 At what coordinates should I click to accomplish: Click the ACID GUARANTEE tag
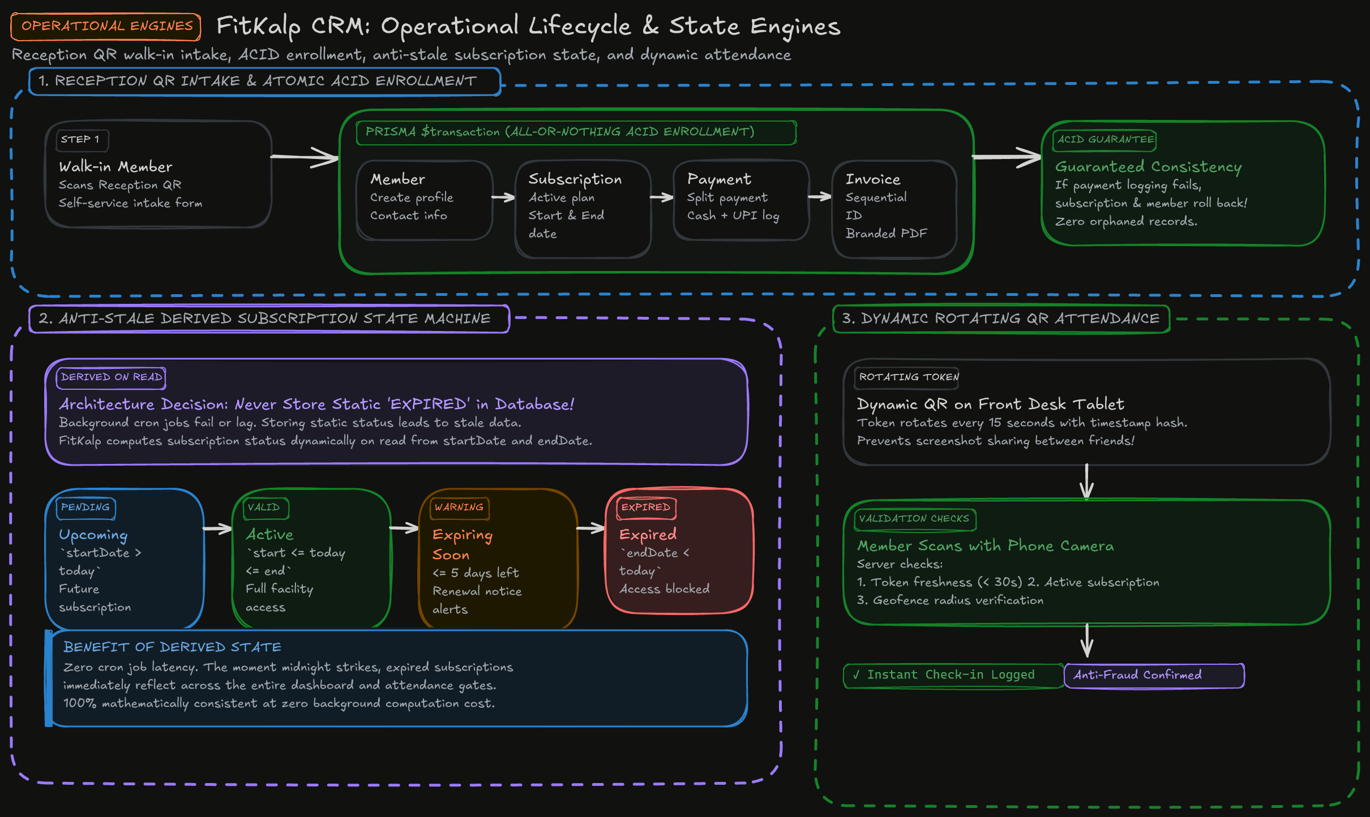point(1104,140)
